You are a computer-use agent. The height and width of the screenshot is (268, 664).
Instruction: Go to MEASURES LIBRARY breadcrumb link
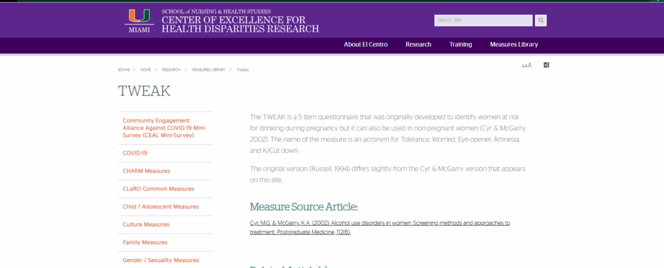click(x=208, y=70)
